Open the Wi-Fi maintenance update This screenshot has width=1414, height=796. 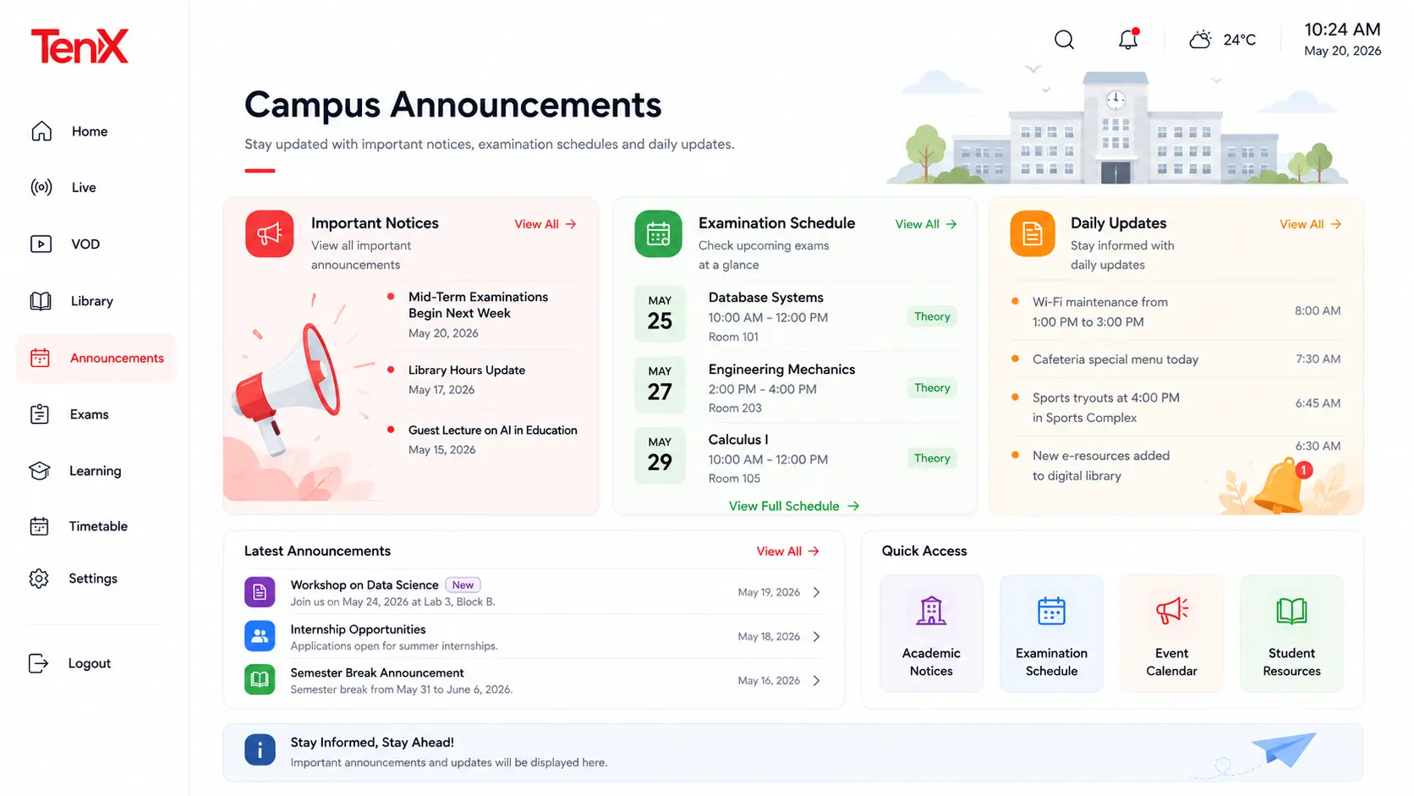pos(1176,311)
